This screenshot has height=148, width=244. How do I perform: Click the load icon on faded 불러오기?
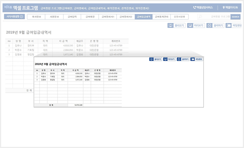tap(170, 26)
